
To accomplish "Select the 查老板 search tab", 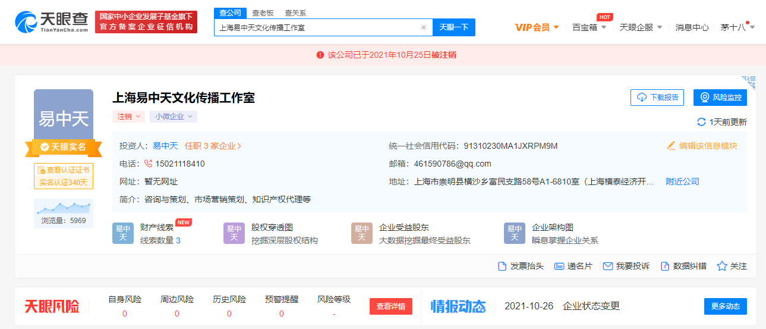I will 262,12.
